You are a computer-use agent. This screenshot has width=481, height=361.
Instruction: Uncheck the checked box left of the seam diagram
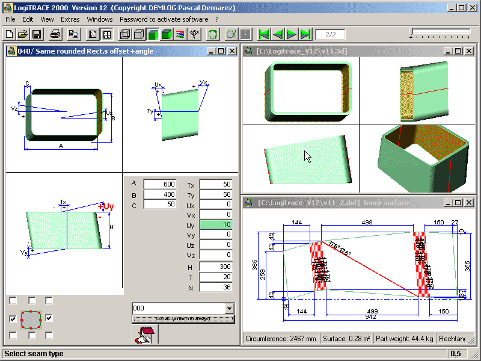tap(13, 319)
